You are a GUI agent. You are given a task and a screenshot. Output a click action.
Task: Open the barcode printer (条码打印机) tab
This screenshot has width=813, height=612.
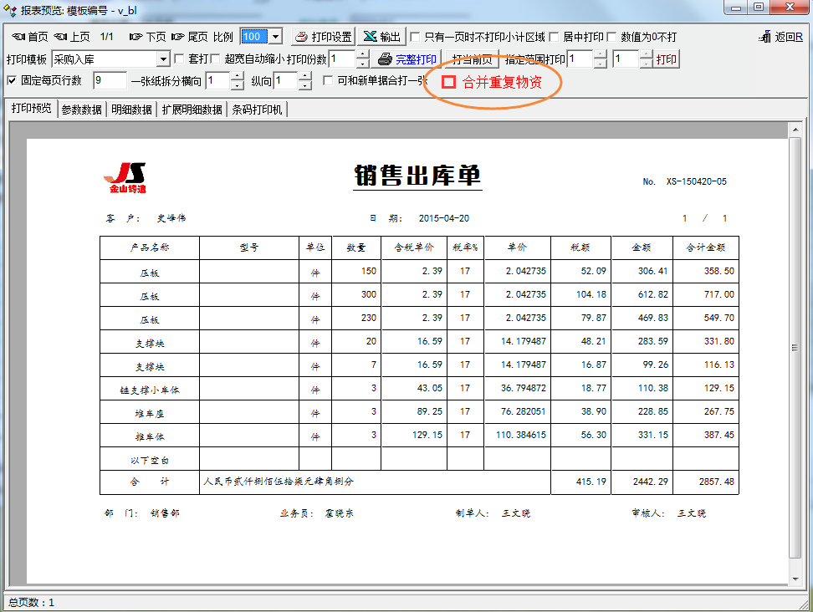coord(257,110)
